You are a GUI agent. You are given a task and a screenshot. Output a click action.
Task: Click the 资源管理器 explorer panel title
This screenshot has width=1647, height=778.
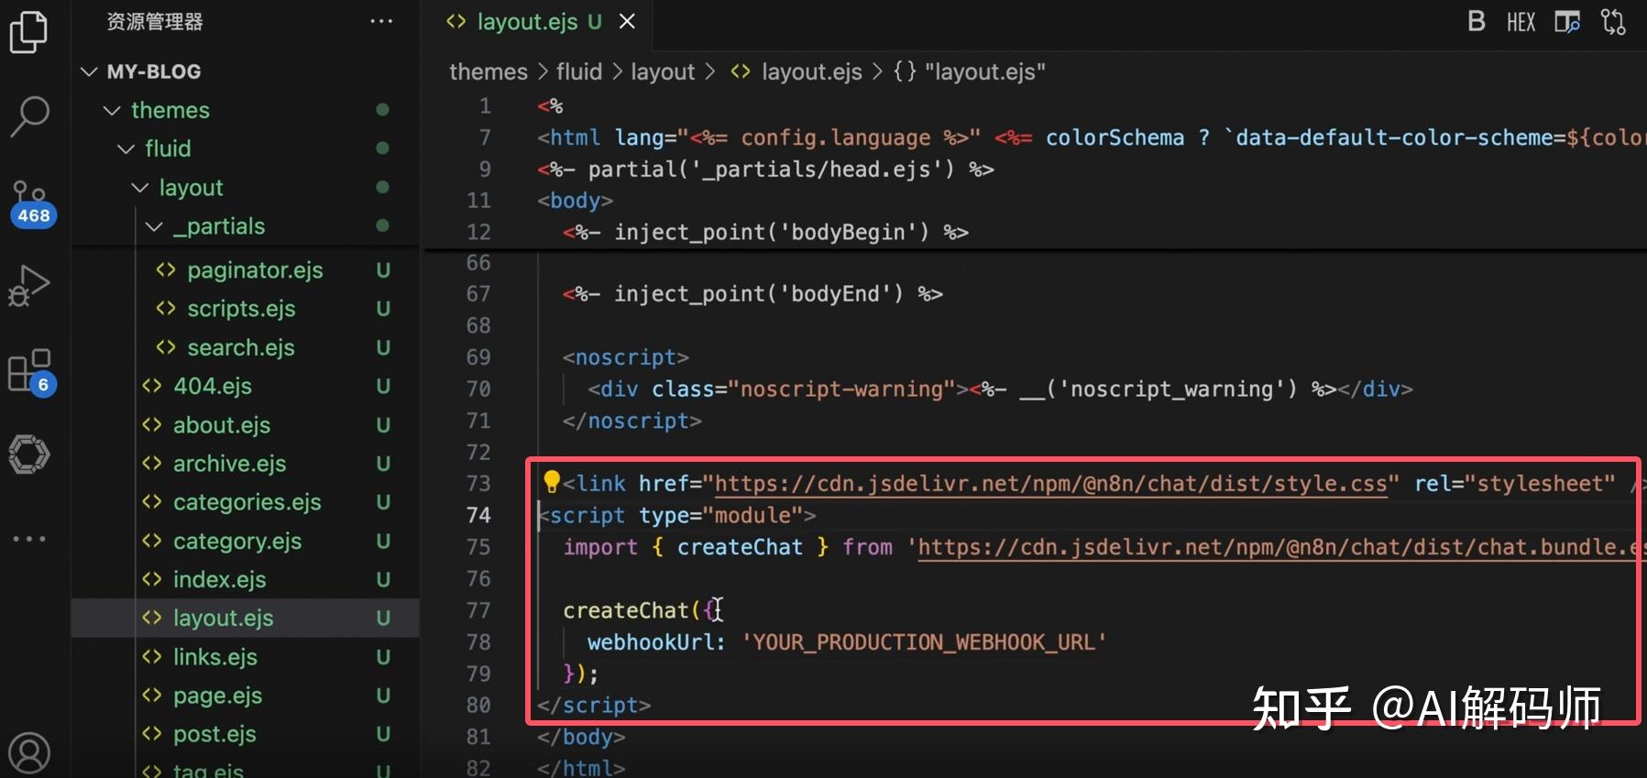coord(155,21)
